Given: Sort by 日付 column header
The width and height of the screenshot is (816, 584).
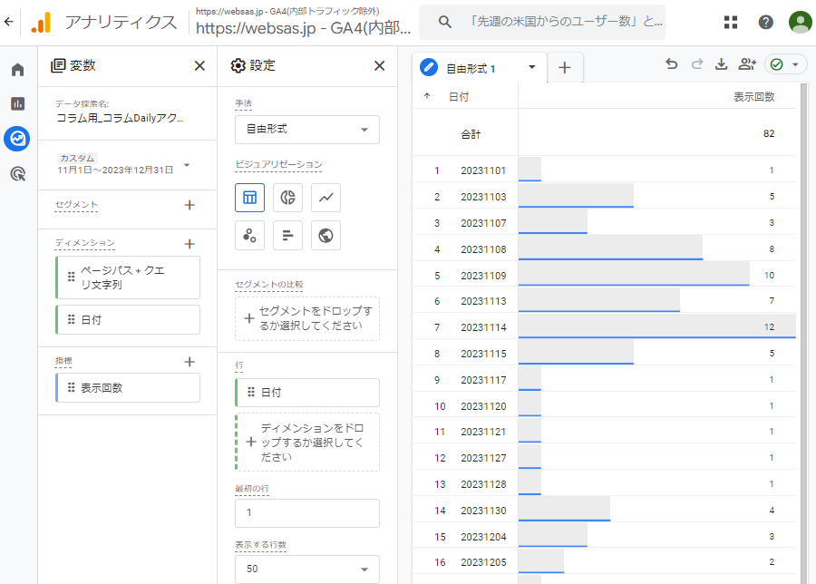Looking at the screenshot, I should [459, 97].
